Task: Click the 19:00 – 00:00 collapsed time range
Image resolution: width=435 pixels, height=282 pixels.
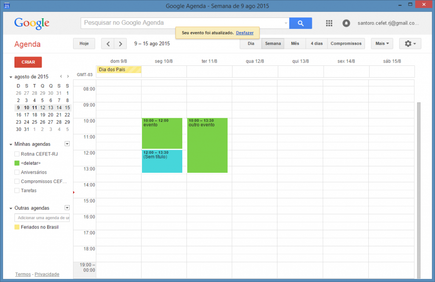Action: 85,270
